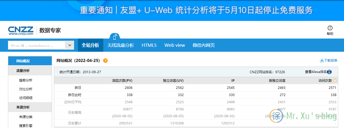344x128 pixels.
Task: Click the mobile phone icon above tabs
Action: (x=115, y=37)
